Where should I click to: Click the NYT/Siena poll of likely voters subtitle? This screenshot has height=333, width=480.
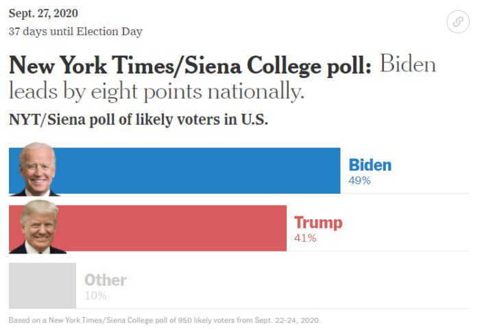pos(138,119)
